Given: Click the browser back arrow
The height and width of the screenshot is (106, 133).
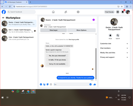Looking at the screenshot, I should click(2, 7).
